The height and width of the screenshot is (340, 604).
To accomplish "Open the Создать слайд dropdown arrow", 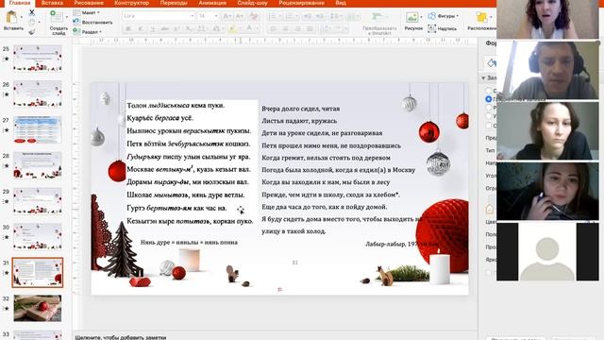I will tap(67, 17).
